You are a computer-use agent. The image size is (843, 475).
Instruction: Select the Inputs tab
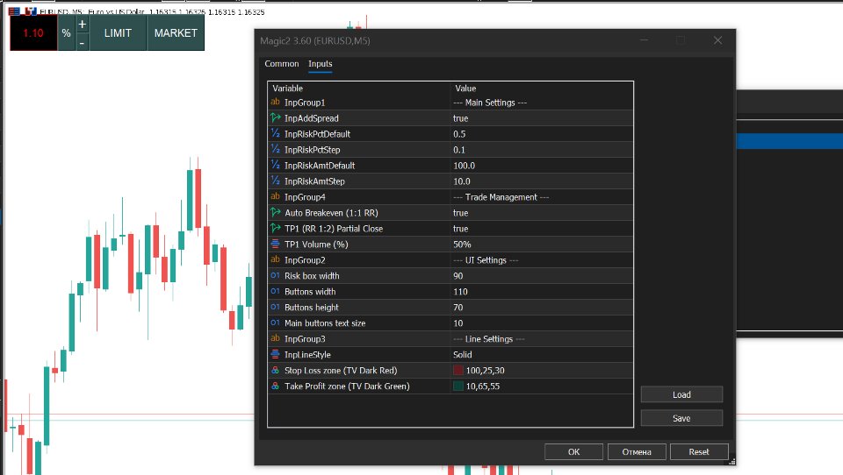click(x=320, y=64)
